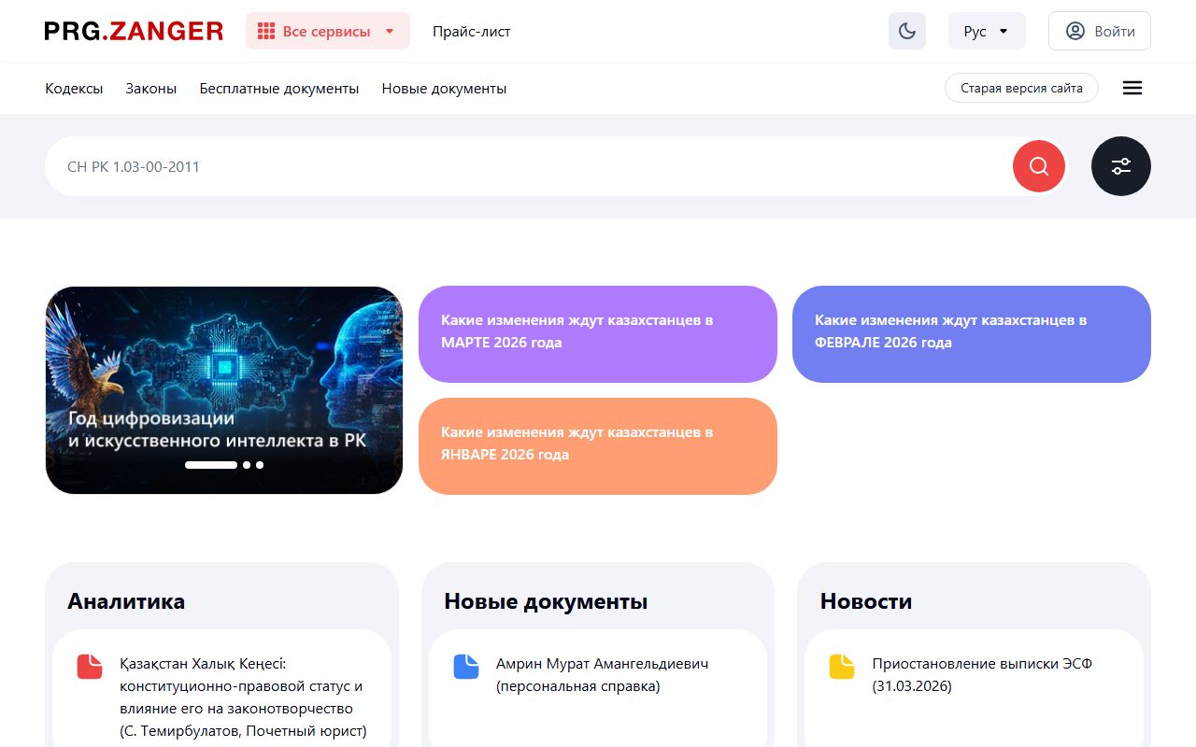Click the red search magnifier icon
The width and height of the screenshot is (1196, 747).
(1039, 166)
